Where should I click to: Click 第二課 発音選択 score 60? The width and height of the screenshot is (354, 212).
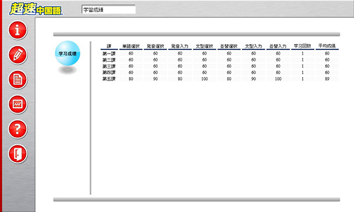point(155,59)
